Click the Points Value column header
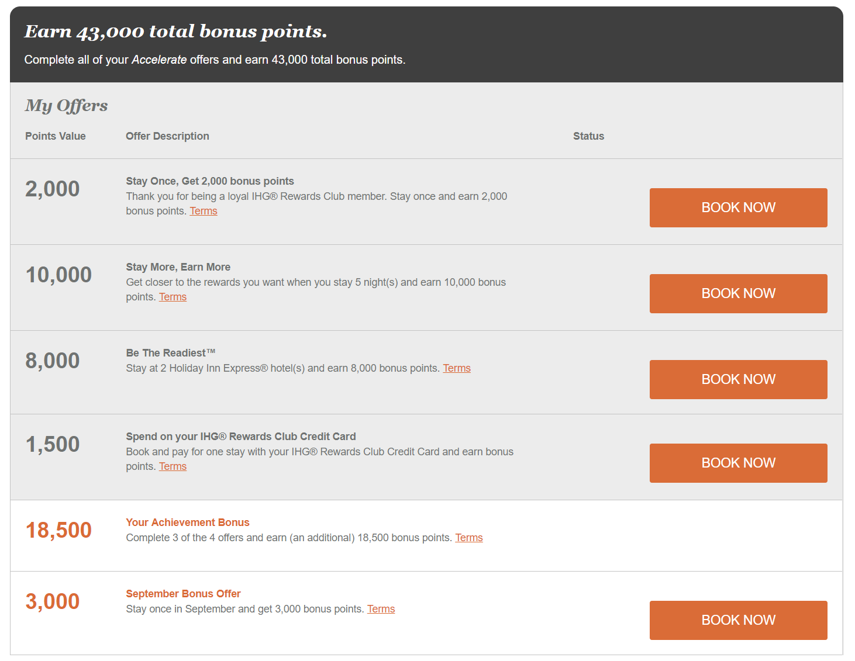The width and height of the screenshot is (855, 661). pos(56,136)
